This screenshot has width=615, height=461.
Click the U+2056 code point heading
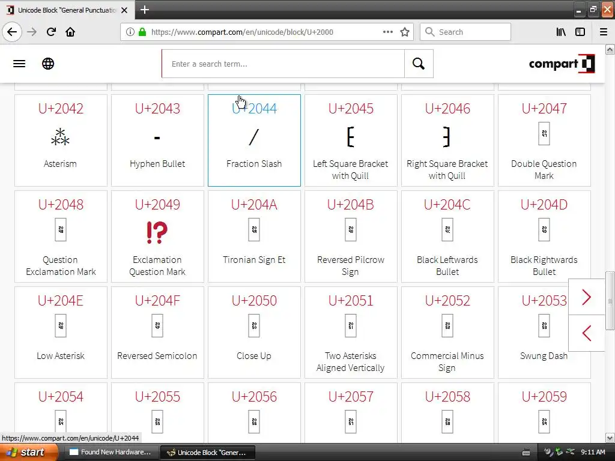coord(254,397)
